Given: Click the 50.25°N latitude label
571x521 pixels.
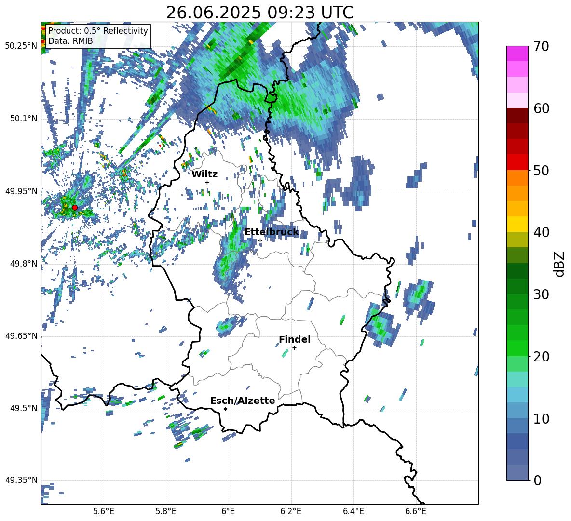Looking at the screenshot, I should point(21,46).
